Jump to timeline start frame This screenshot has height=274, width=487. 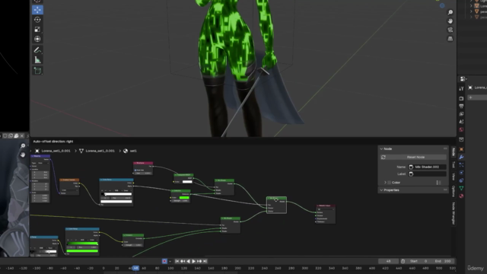click(x=177, y=261)
